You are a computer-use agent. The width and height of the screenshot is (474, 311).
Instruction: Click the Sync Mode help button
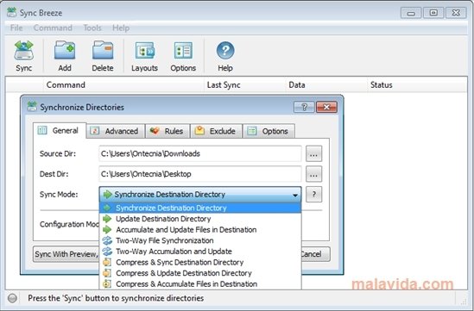[313, 195]
